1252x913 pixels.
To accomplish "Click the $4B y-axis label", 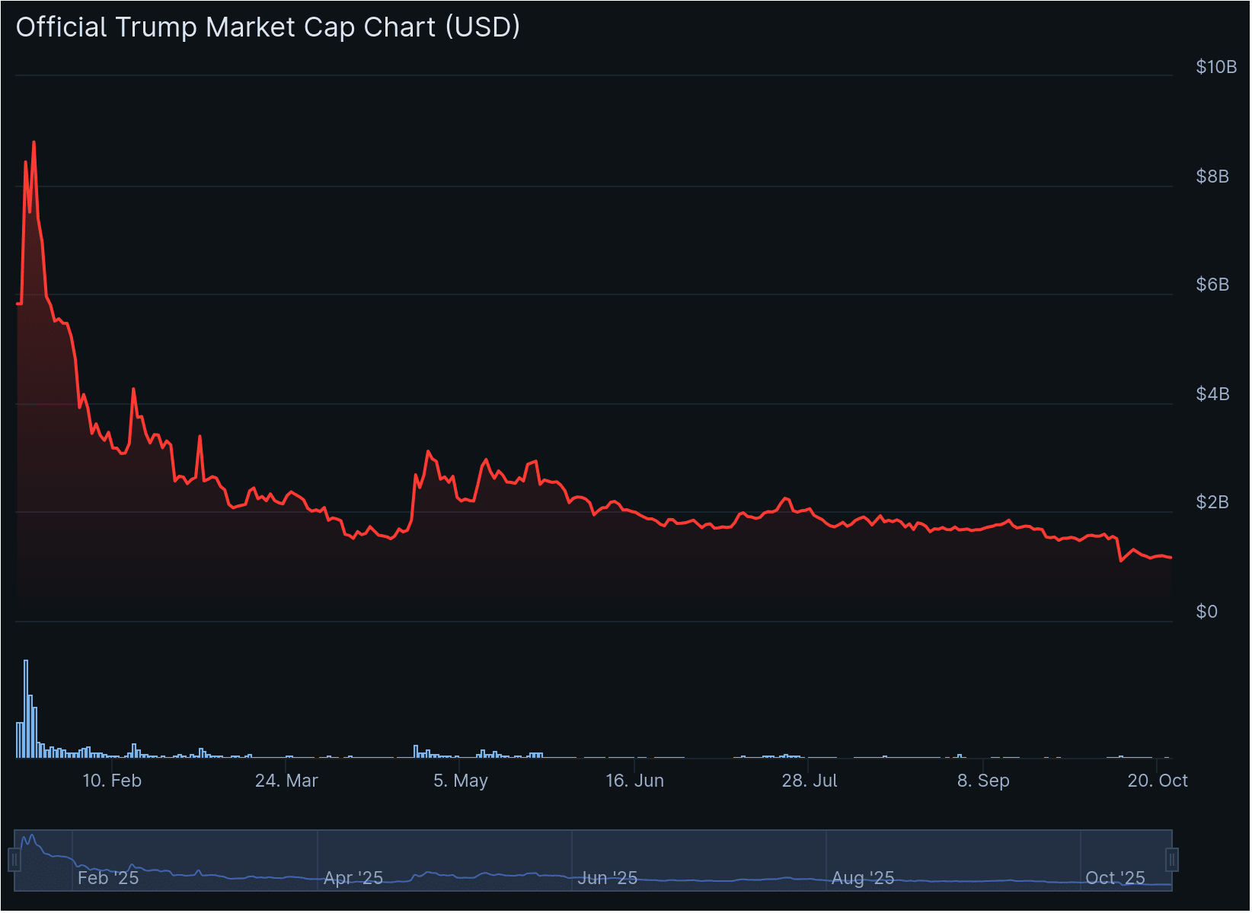I will [1212, 394].
